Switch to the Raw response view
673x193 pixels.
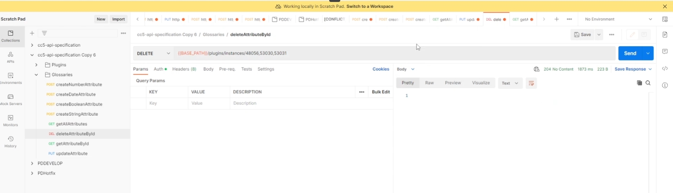pyautogui.click(x=429, y=83)
